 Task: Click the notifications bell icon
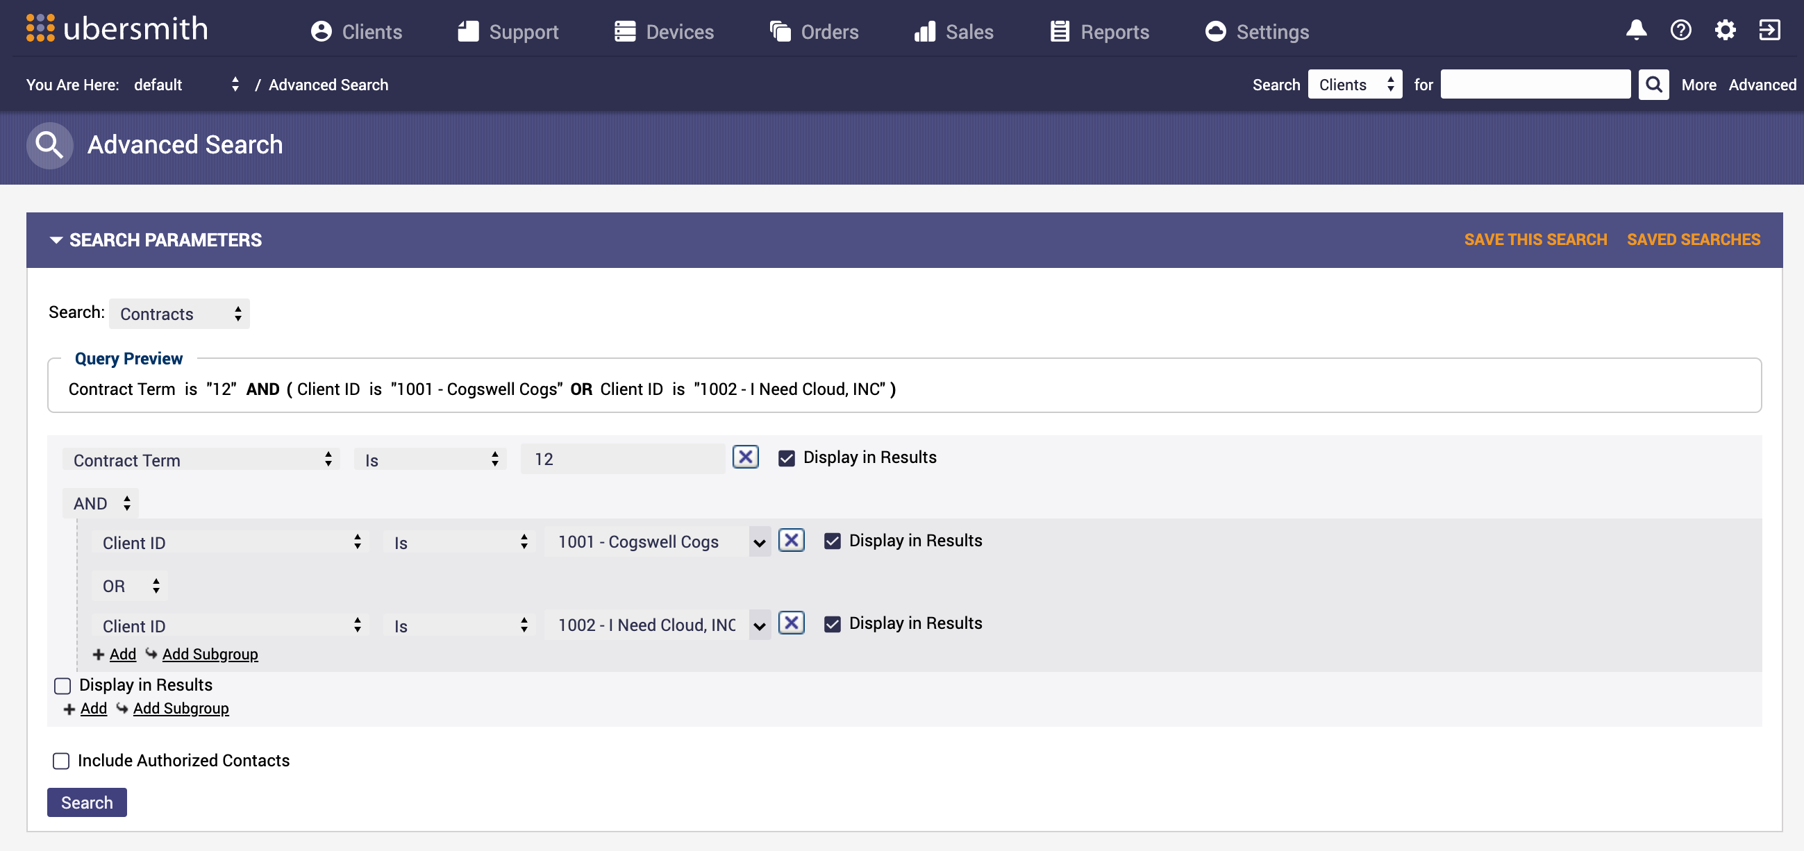click(1635, 30)
